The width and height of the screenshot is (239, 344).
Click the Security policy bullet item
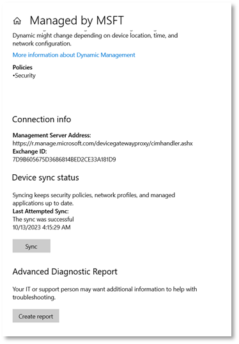(24, 76)
